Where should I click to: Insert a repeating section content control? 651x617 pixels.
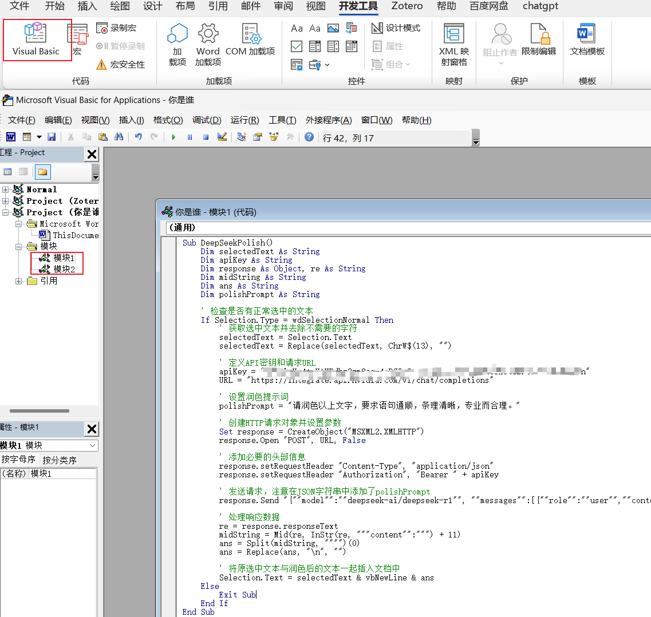pyautogui.click(x=297, y=64)
